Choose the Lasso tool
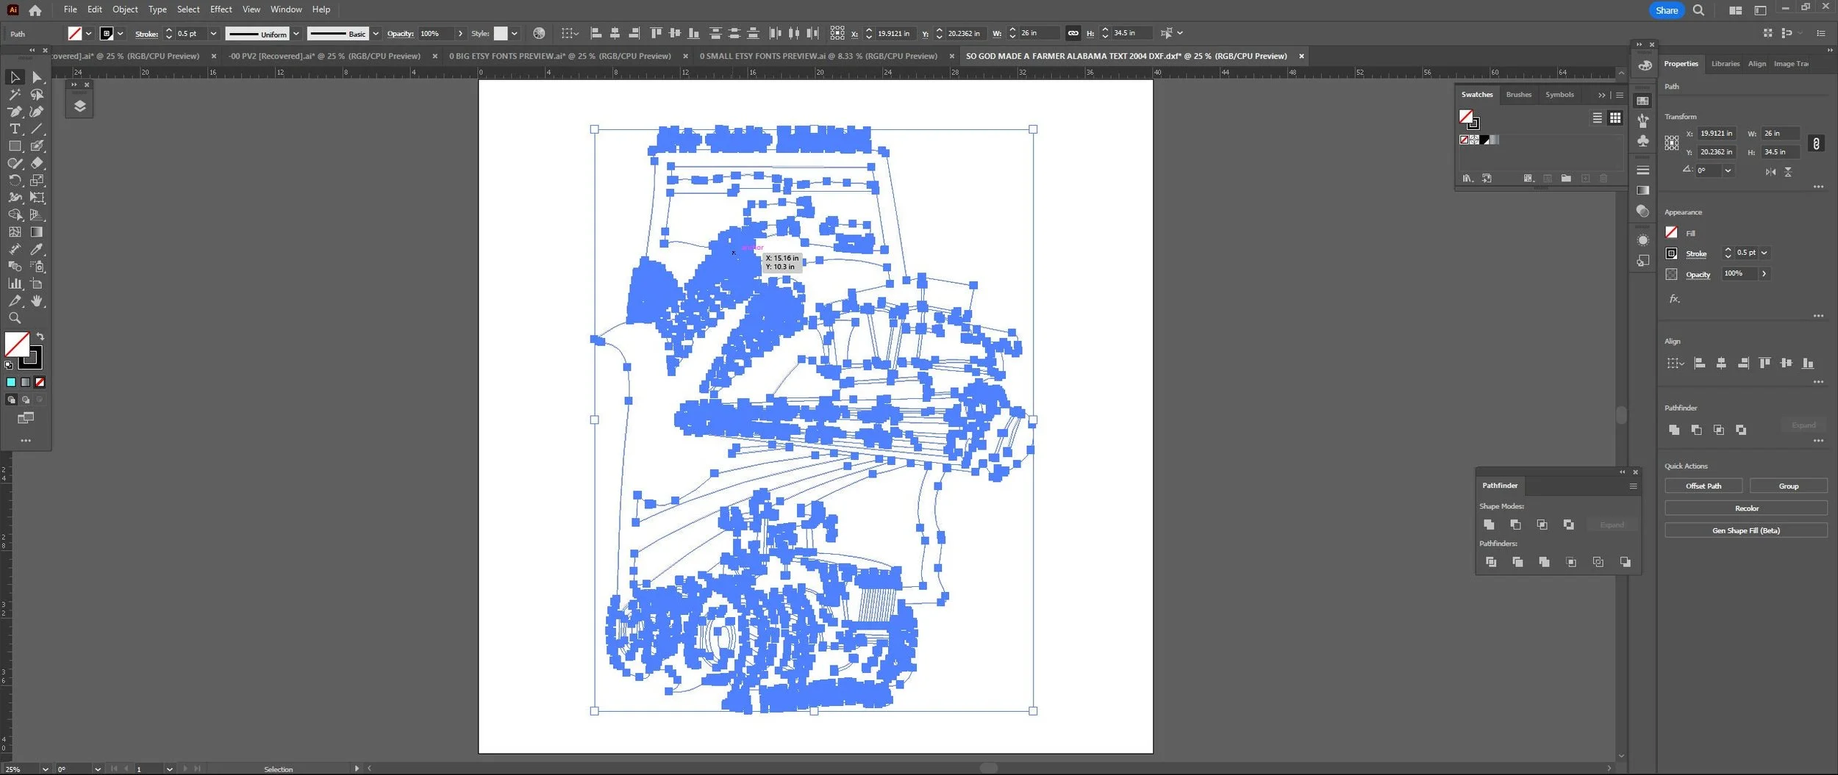 click(x=37, y=95)
